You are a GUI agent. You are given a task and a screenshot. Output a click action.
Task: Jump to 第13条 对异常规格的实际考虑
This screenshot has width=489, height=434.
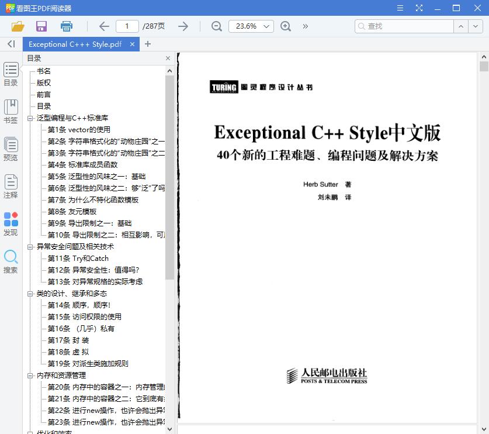click(95, 282)
